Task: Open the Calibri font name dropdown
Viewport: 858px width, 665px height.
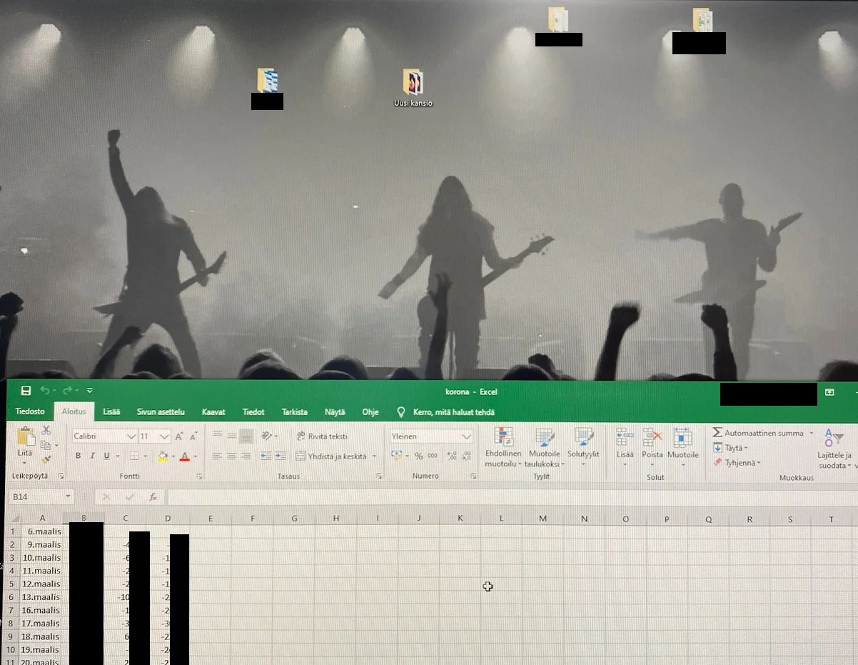Action: point(131,436)
